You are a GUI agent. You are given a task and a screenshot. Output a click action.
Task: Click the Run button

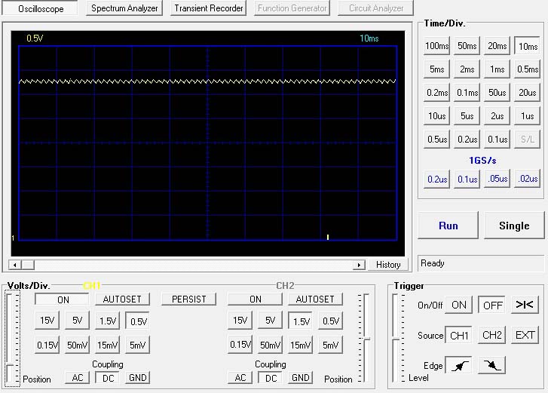448,226
